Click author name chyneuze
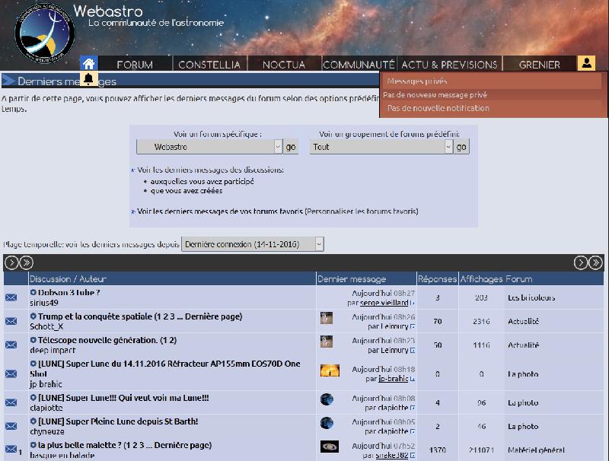Viewport: 609px width, 461px height. (47, 431)
